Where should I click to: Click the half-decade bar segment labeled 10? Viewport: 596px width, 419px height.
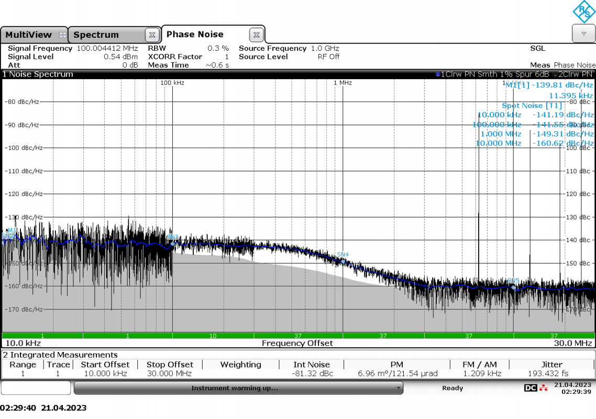click(213, 336)
